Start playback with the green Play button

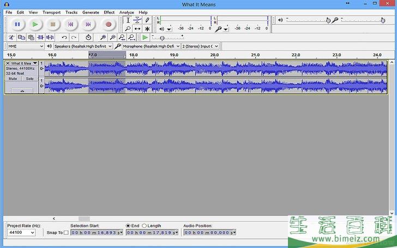pyautogui.click(x=35, y=25)
